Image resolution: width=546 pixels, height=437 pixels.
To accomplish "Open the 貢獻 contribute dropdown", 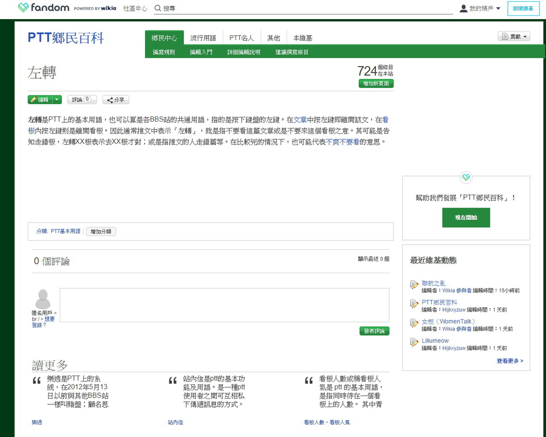I will [514, 36].
